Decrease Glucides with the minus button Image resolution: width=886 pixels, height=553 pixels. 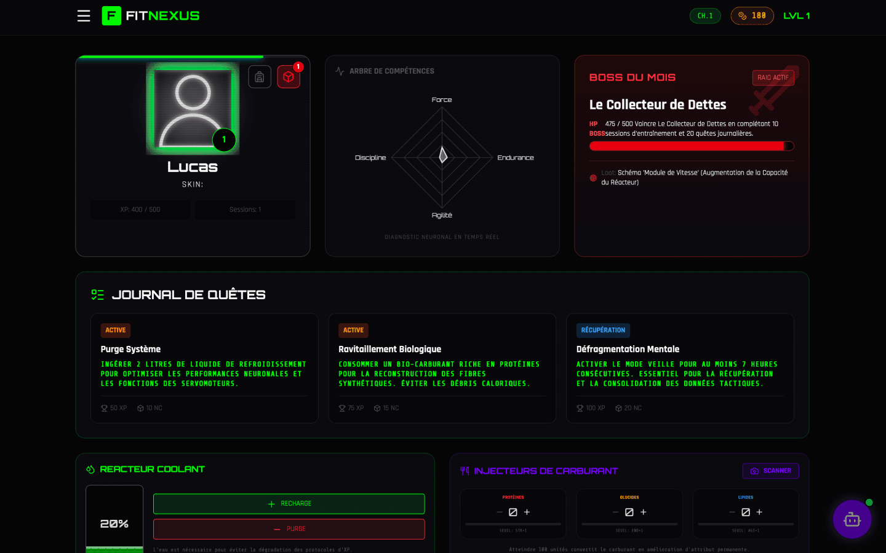(x=616, y=512)
